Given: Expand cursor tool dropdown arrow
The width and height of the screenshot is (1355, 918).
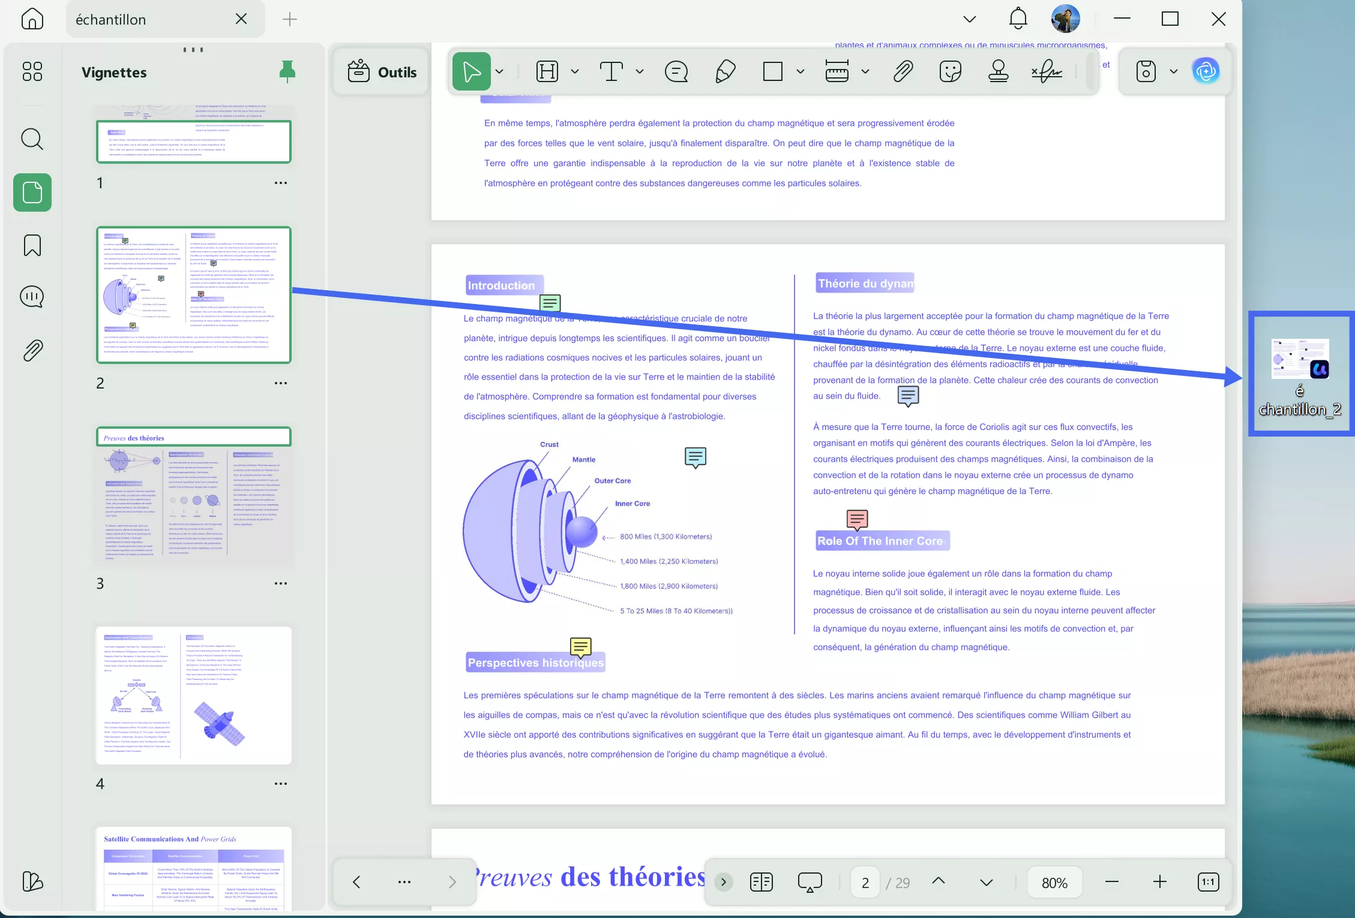Looking at the screenshot, I should click(x=499, y=71).
